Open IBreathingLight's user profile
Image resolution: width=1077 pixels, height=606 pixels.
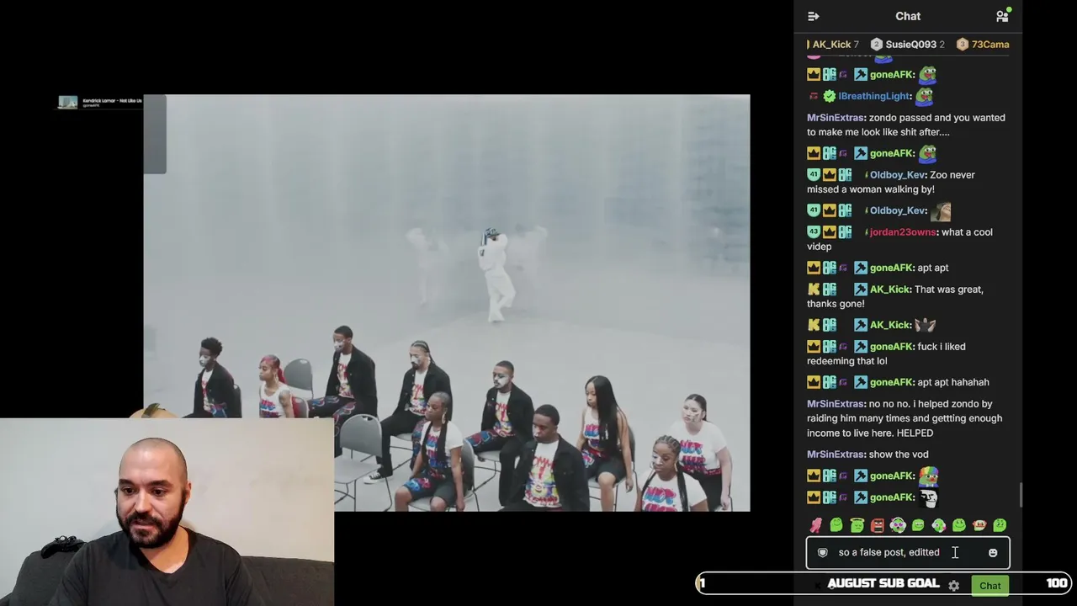pyautogui.click(x=875, y=97)
